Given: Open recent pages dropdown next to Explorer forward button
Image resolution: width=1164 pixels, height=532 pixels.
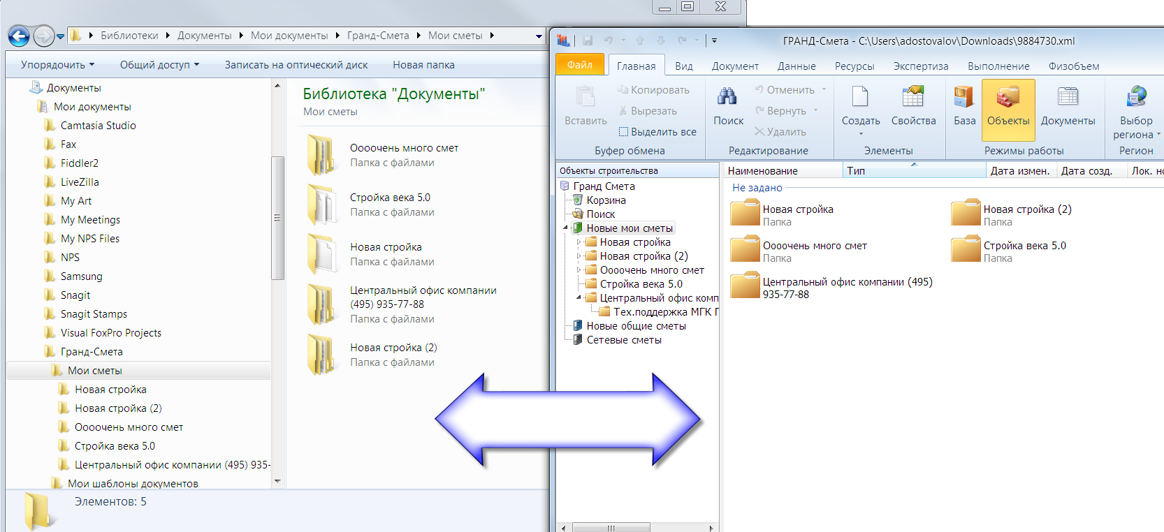Looking at the screenshot, I should tap(61, 36).
